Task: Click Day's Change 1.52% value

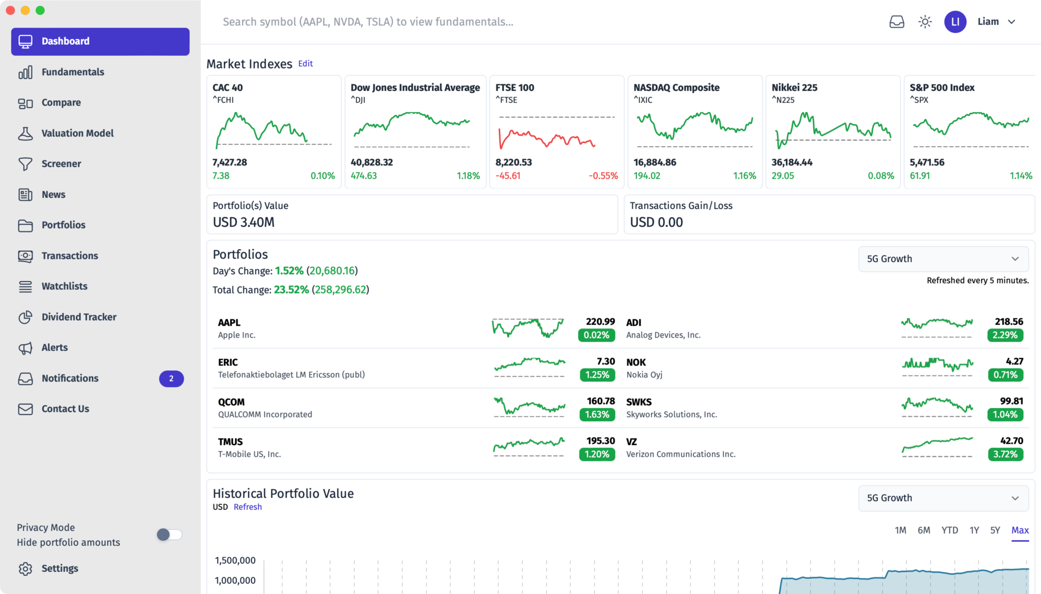Action: coord(289,271)
